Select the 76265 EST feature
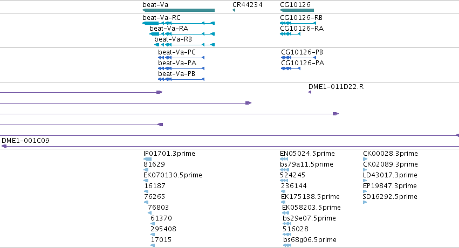The width and height of the screenshot is (459, 248). coord(155,197)
